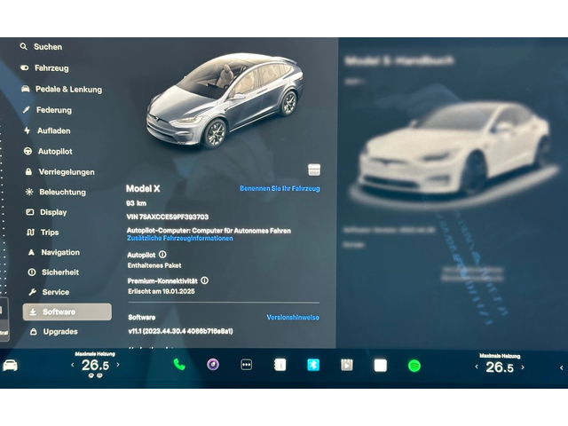Select Pedale & Lenkung menu entry
Screen dimensions: 568x426
tap(61, 89)
